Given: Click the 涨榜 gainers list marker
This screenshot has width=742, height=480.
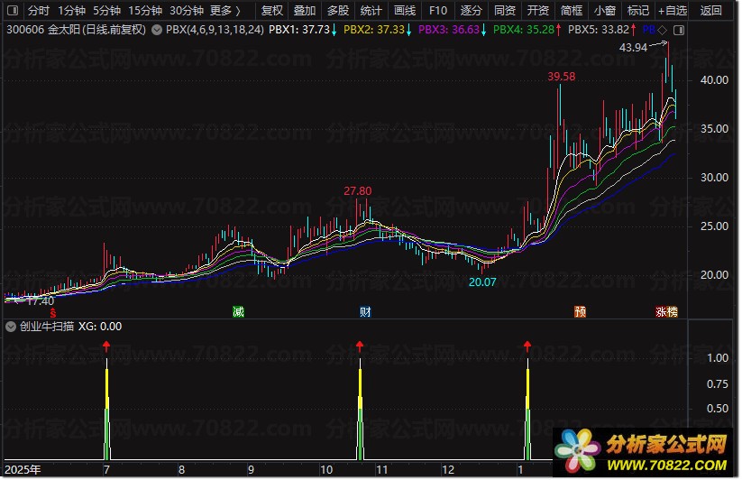Looking at the screenshot, I should [x=666, y=311].
